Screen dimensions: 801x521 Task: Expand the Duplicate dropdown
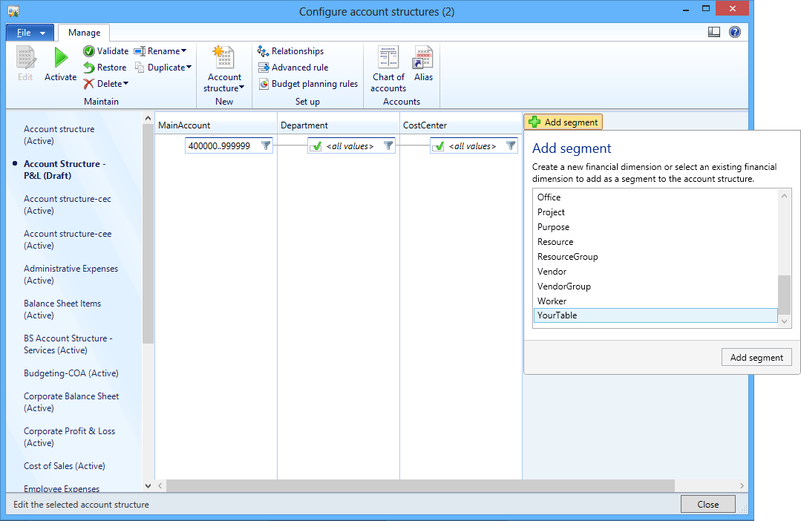click(189, 68)
